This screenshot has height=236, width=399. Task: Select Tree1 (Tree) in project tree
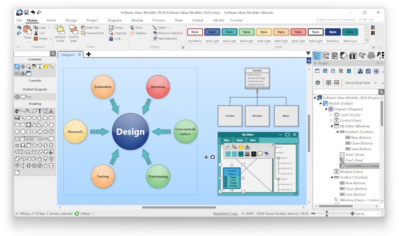point(352,160)
